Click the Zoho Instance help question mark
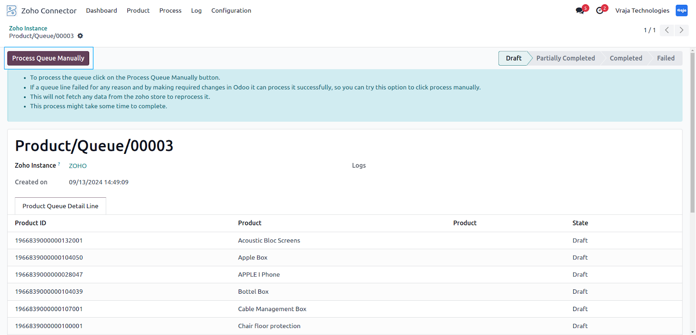The width and height of the screenshot is (696, 335). point(59,164)
